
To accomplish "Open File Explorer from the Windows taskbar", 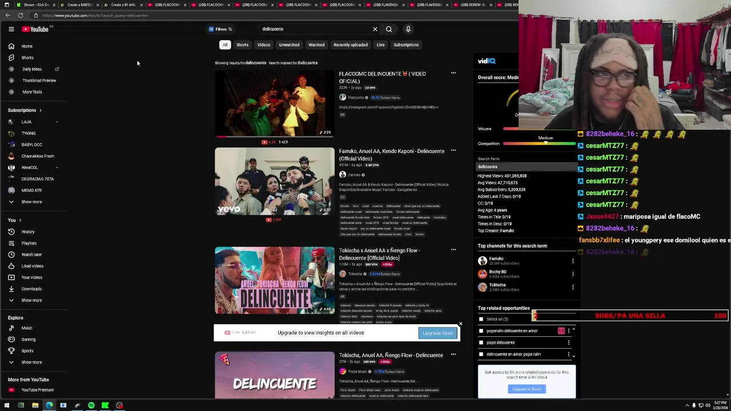I will point(35,405).
